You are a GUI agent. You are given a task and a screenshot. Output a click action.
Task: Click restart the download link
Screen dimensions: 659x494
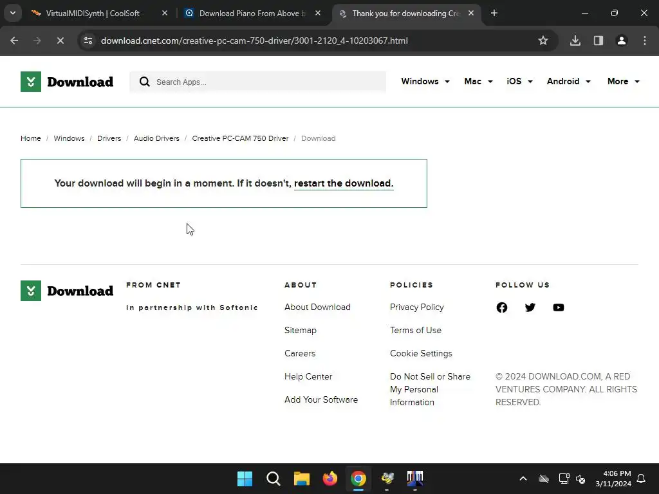(x=344, y=183)
